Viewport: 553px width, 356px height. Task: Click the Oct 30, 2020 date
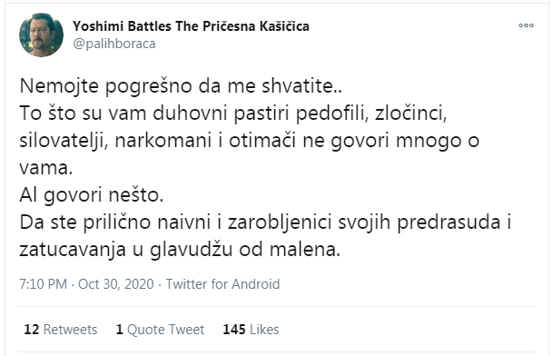[116, 284]
